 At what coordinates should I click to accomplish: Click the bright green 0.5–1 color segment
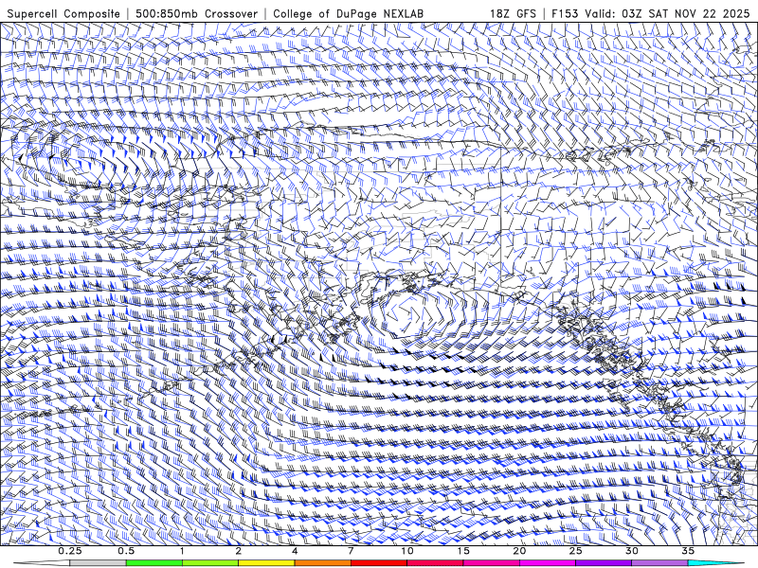point(153,563)
